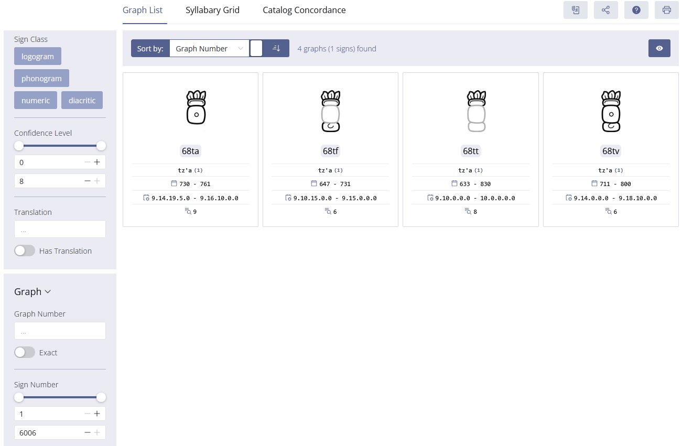682x446 pixels.
Task: Click the print icon button
Action: (666, 10)
